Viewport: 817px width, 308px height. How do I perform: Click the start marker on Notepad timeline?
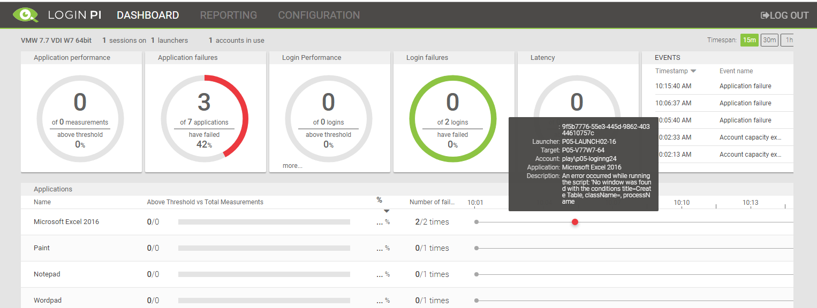(476, 274)
